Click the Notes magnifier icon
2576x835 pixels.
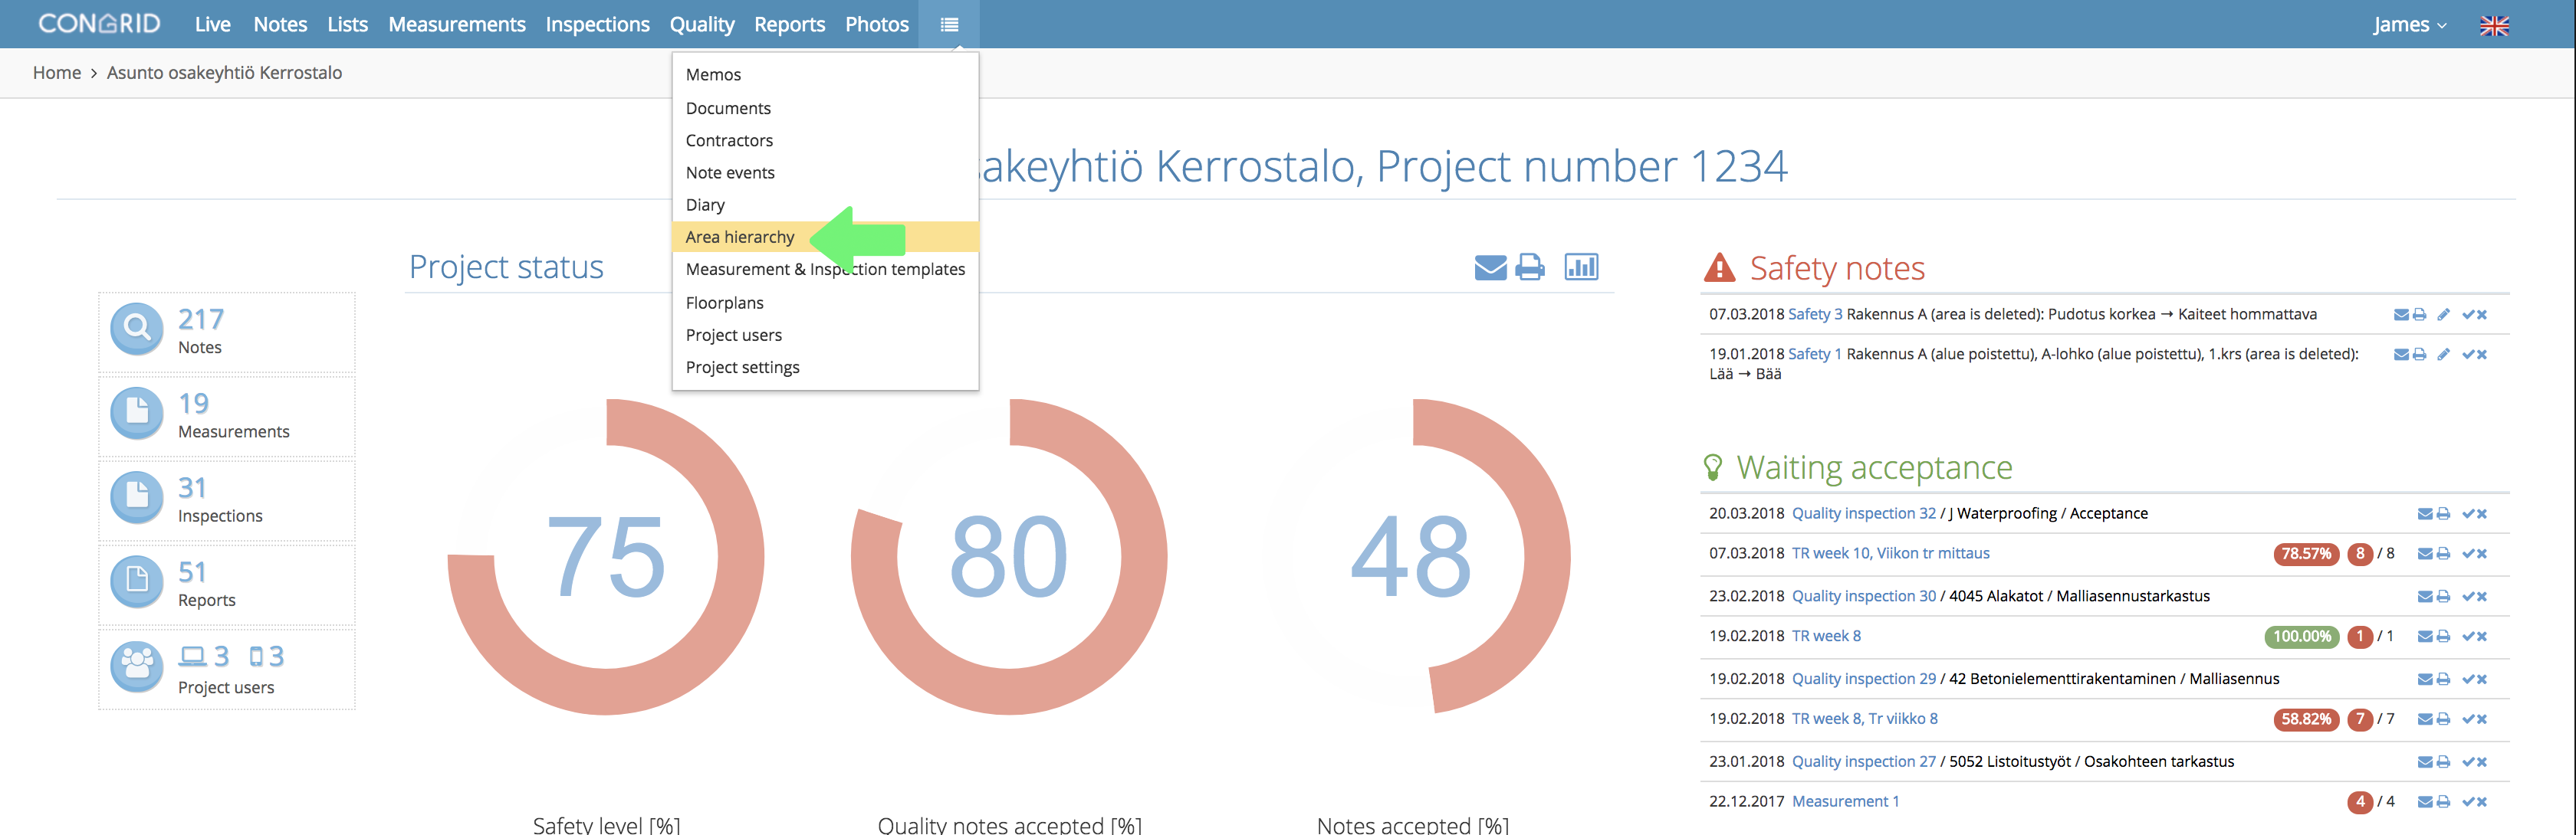(137, 329)
